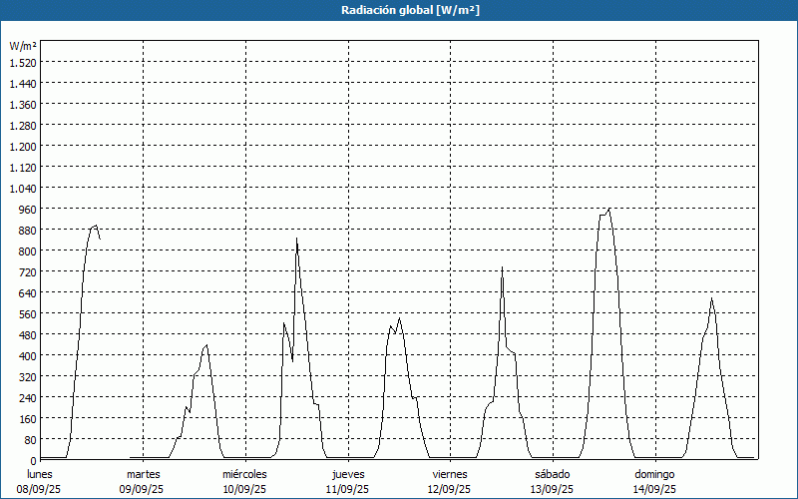Click the "lunes" day label
The width and height of the screenshot is (798, 499).
tap(40, 474)
